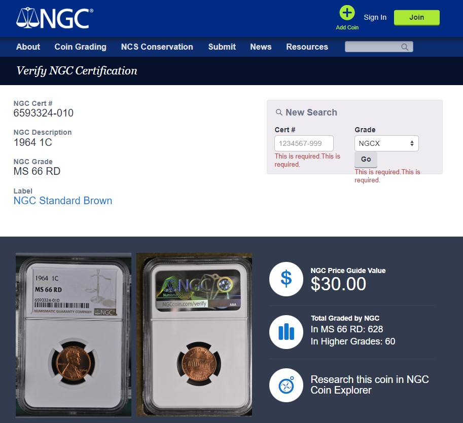Click the dollar sign price guide icon
463x423 pixels.
(x=286, y=279)
